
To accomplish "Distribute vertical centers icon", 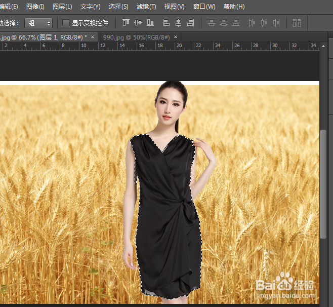I will (223, 23).
